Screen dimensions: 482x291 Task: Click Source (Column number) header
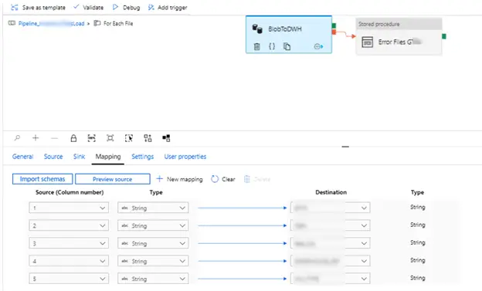(70, 192)
